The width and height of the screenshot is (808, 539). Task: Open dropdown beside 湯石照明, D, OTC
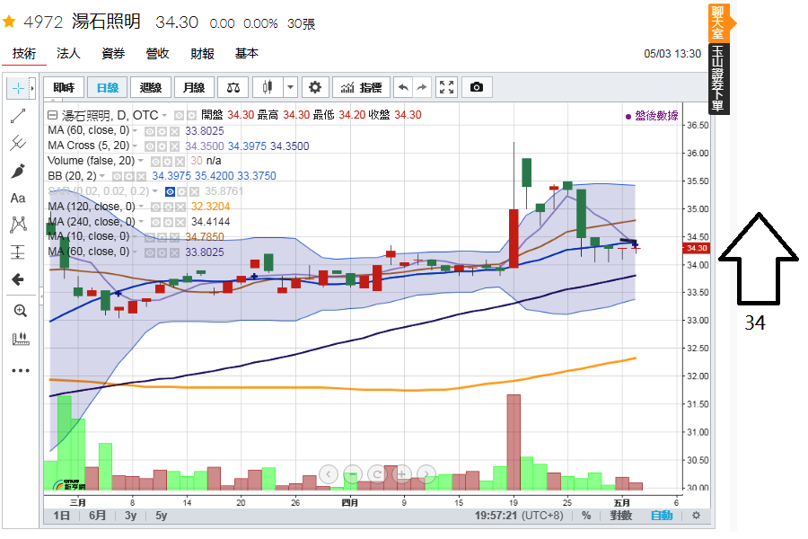click(164, 116)
